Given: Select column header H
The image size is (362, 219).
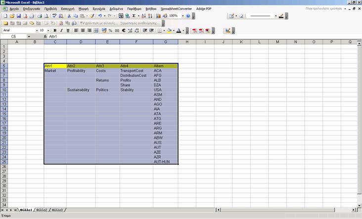Looking at the screenshot, I should tap(187, 42).
